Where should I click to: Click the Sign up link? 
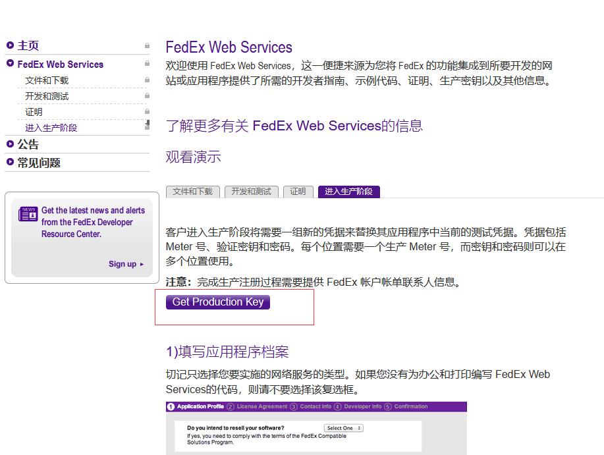coord(123,264)
